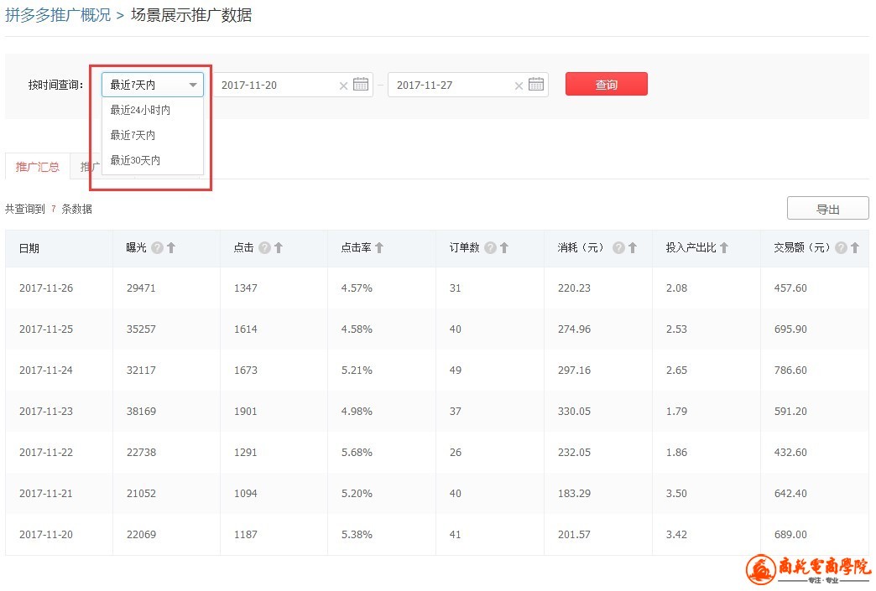
Task: Click clicks value 1347
Action: [x=246, y=288]
